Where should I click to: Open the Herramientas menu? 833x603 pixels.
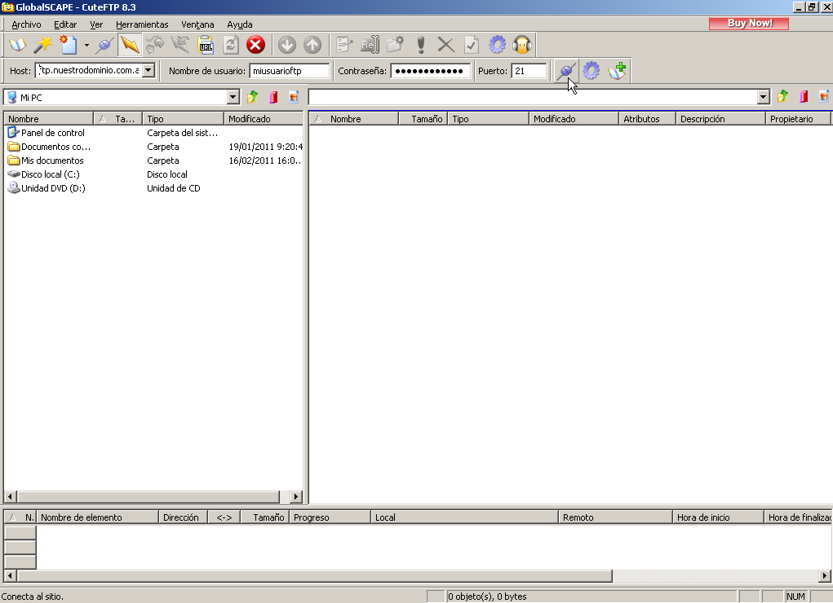(x=142, y=24)
